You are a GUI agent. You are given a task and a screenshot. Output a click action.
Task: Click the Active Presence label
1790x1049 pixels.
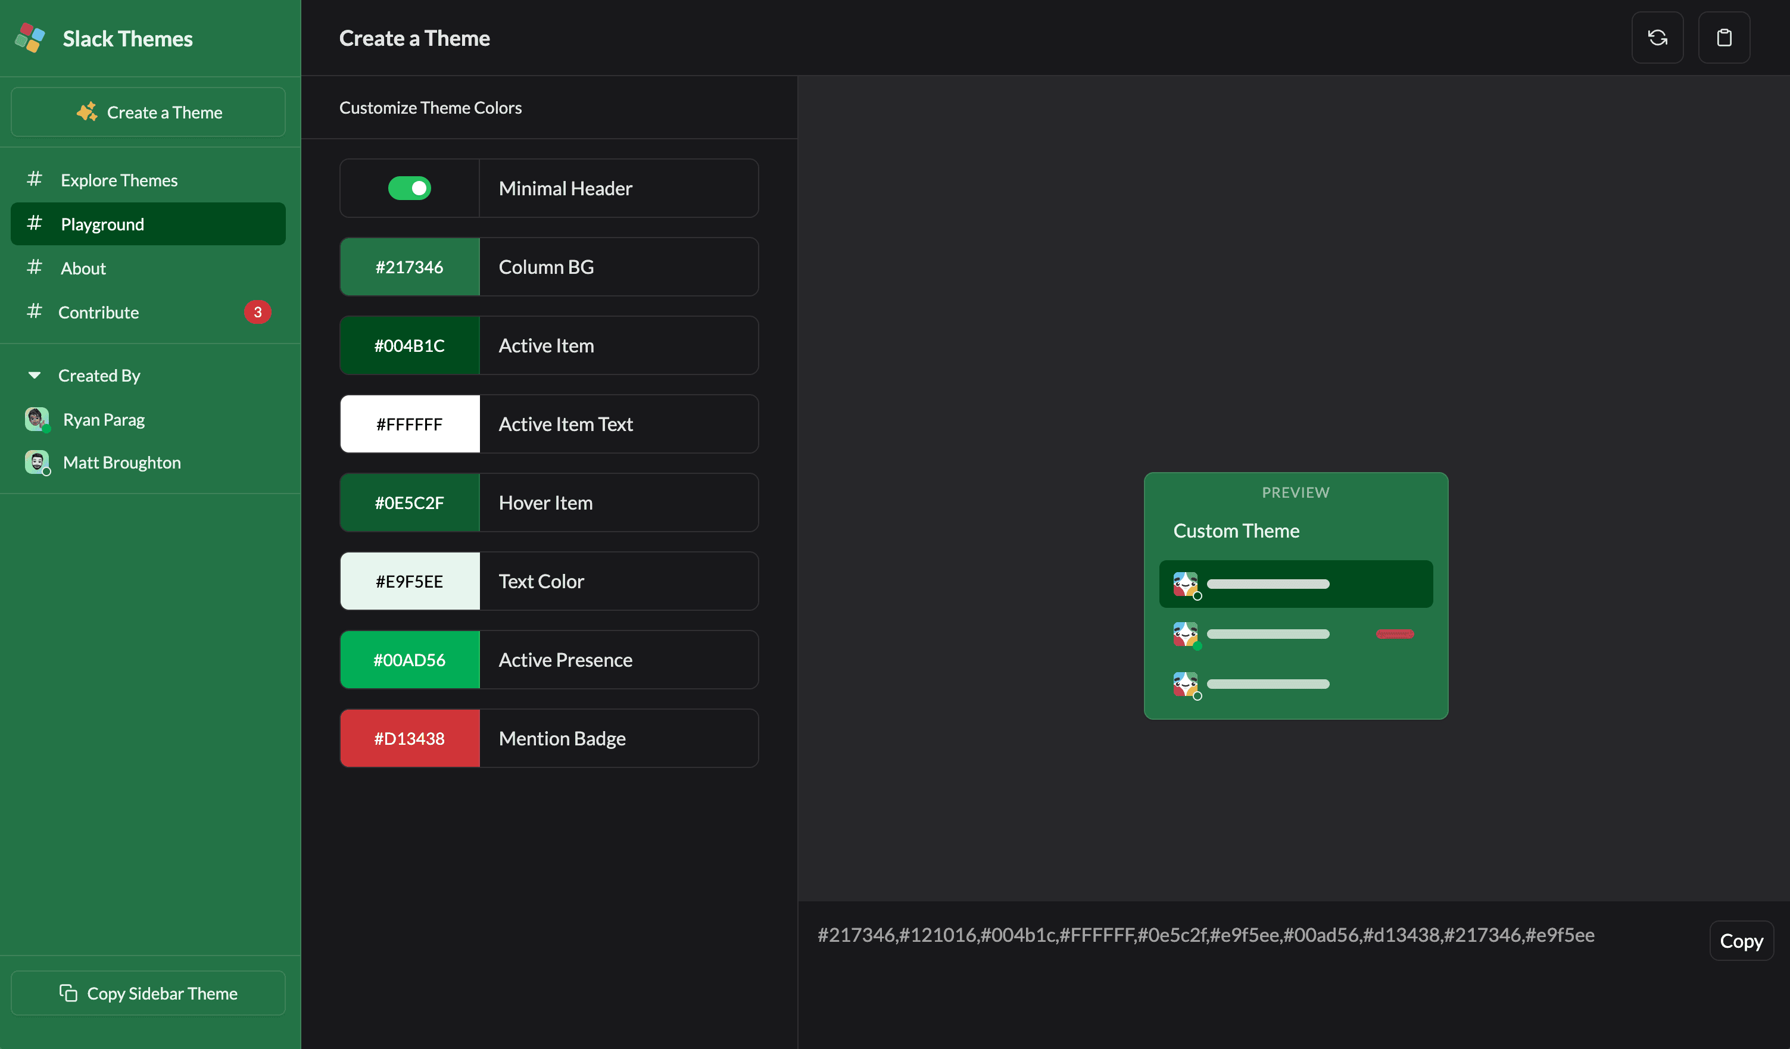[566, 660]
